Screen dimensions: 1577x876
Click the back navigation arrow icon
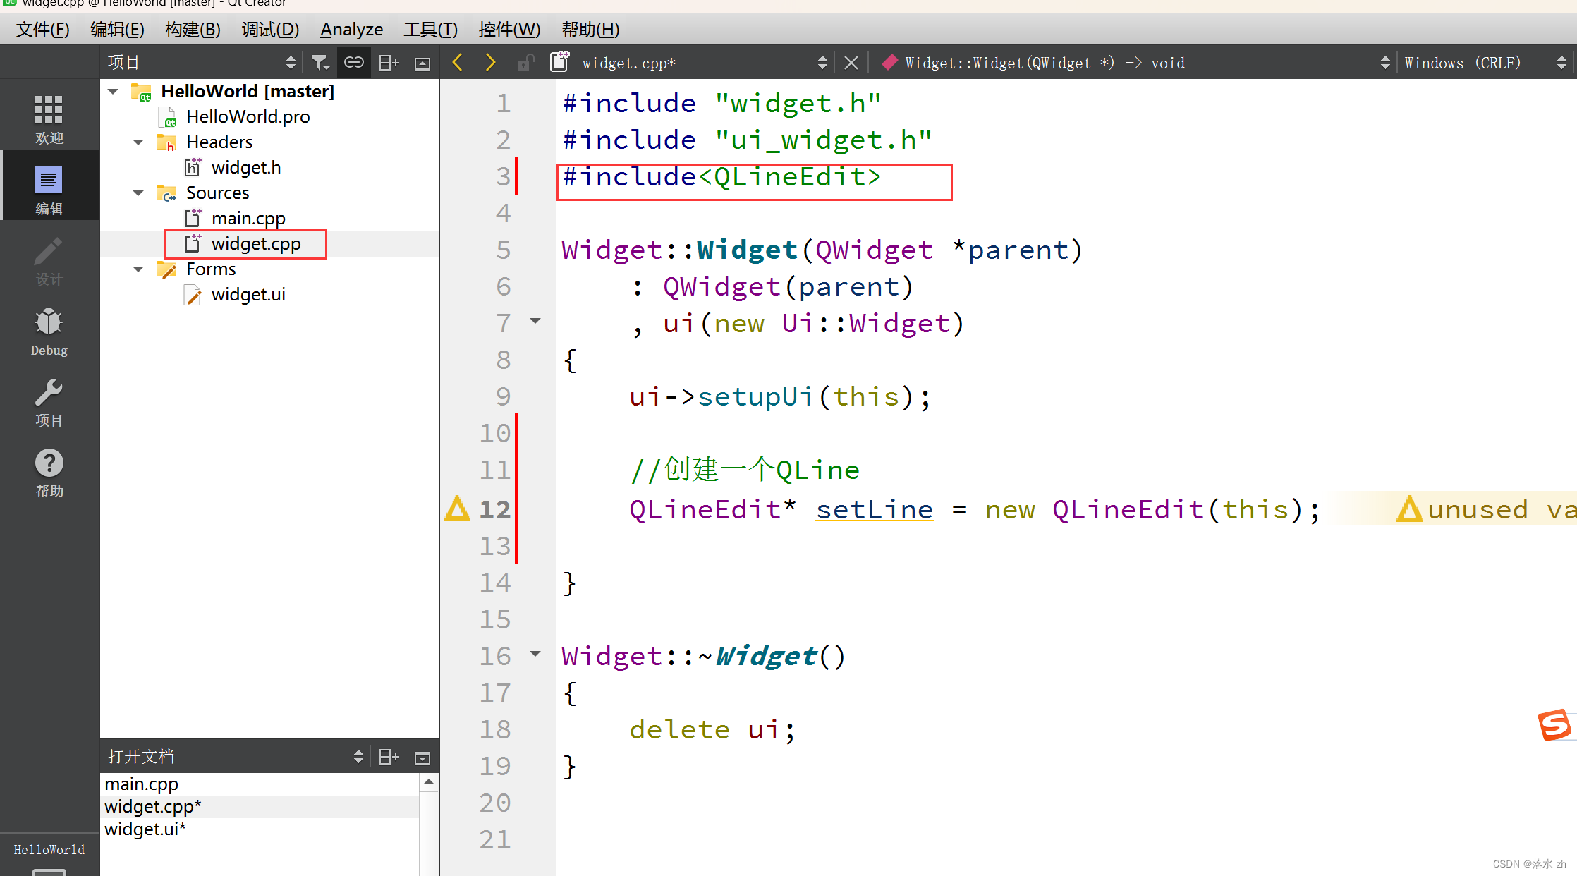point(458,63)
